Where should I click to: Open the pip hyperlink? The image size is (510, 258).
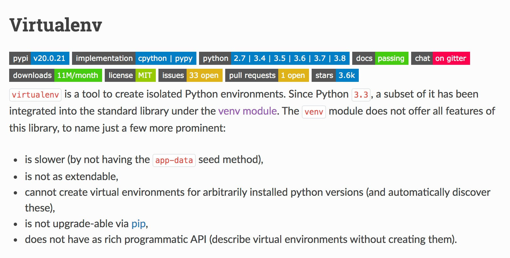click(x=138, y=224)
